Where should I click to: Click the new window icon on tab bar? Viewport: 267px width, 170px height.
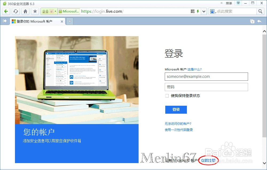(x=252, y=21)
